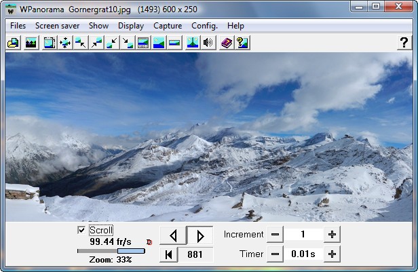Minimize the WPanorama window
The height and width of the screenshot is (272, 418).
(x=359, y=7)
